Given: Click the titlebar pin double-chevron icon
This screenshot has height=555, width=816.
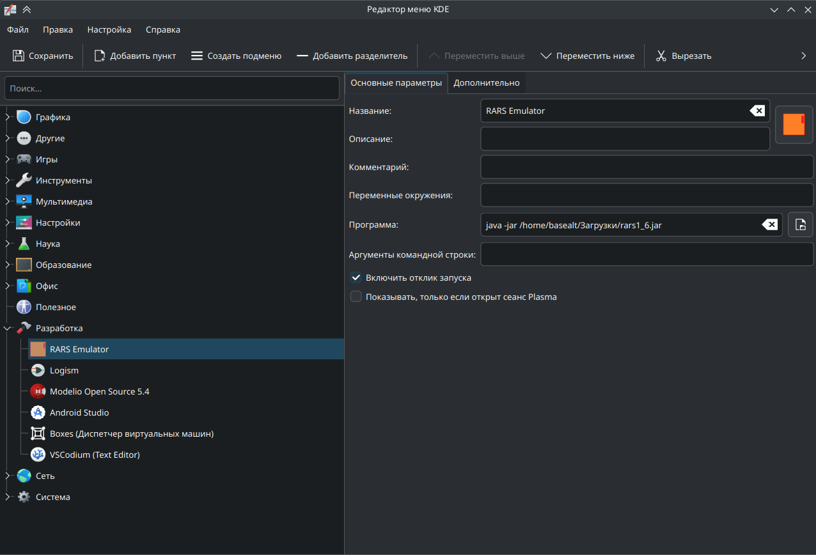Looking at the screenshot, I should coord(26,9).
